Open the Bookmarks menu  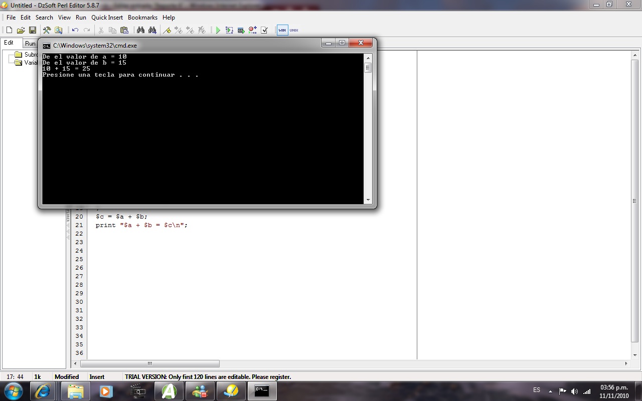[x=142, y=18]
